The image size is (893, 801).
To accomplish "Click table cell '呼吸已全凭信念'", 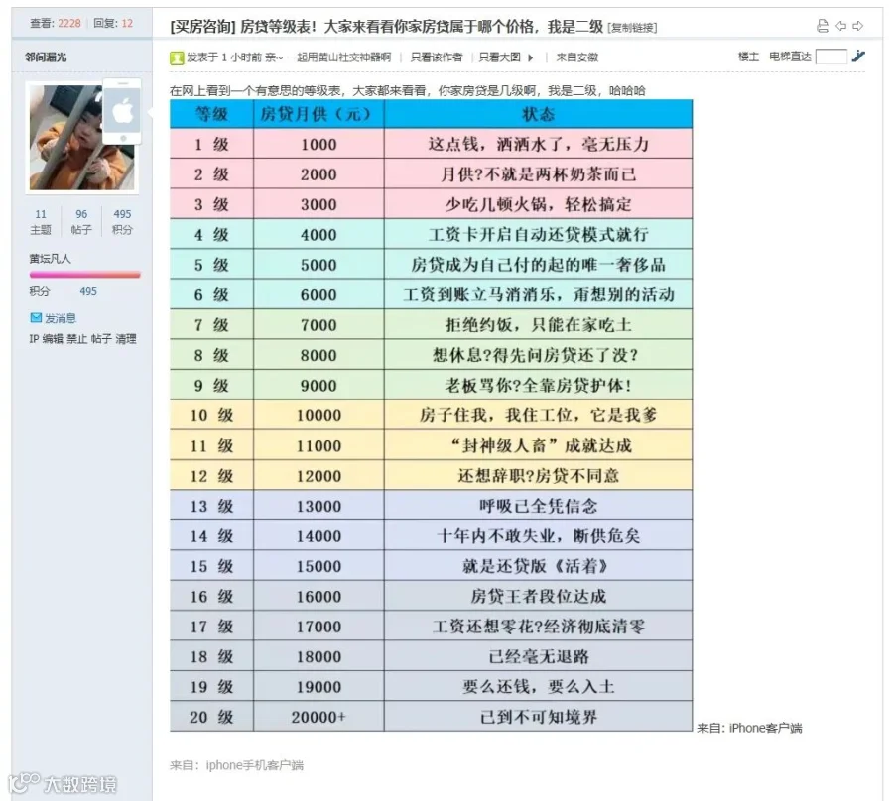I will pyautogui.click(x=538, y=506).
